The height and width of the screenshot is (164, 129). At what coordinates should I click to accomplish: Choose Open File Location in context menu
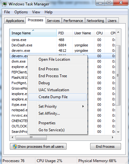57,59
